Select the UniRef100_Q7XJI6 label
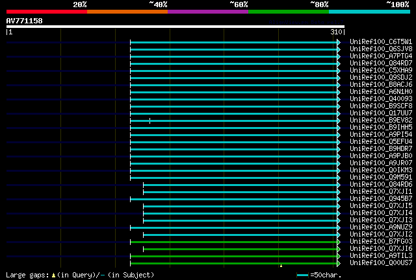The height and width of the screenshot is (280, 416). point(381,249)
